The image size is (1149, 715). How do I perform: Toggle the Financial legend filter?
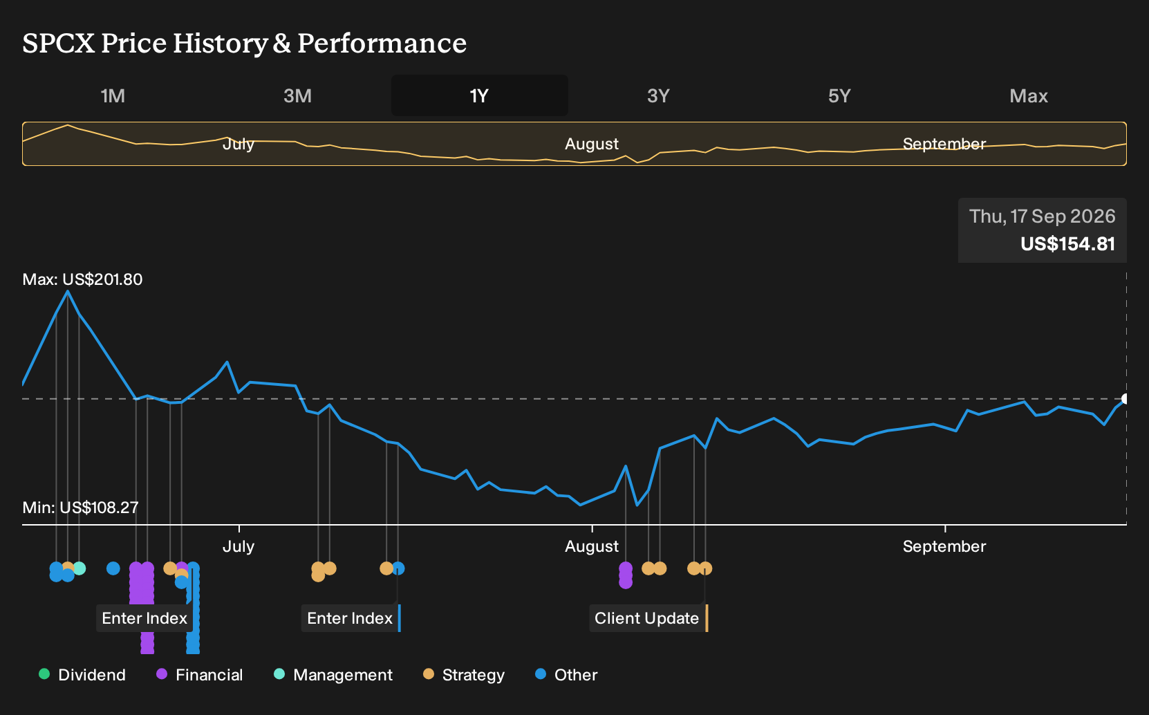(200, 675)
